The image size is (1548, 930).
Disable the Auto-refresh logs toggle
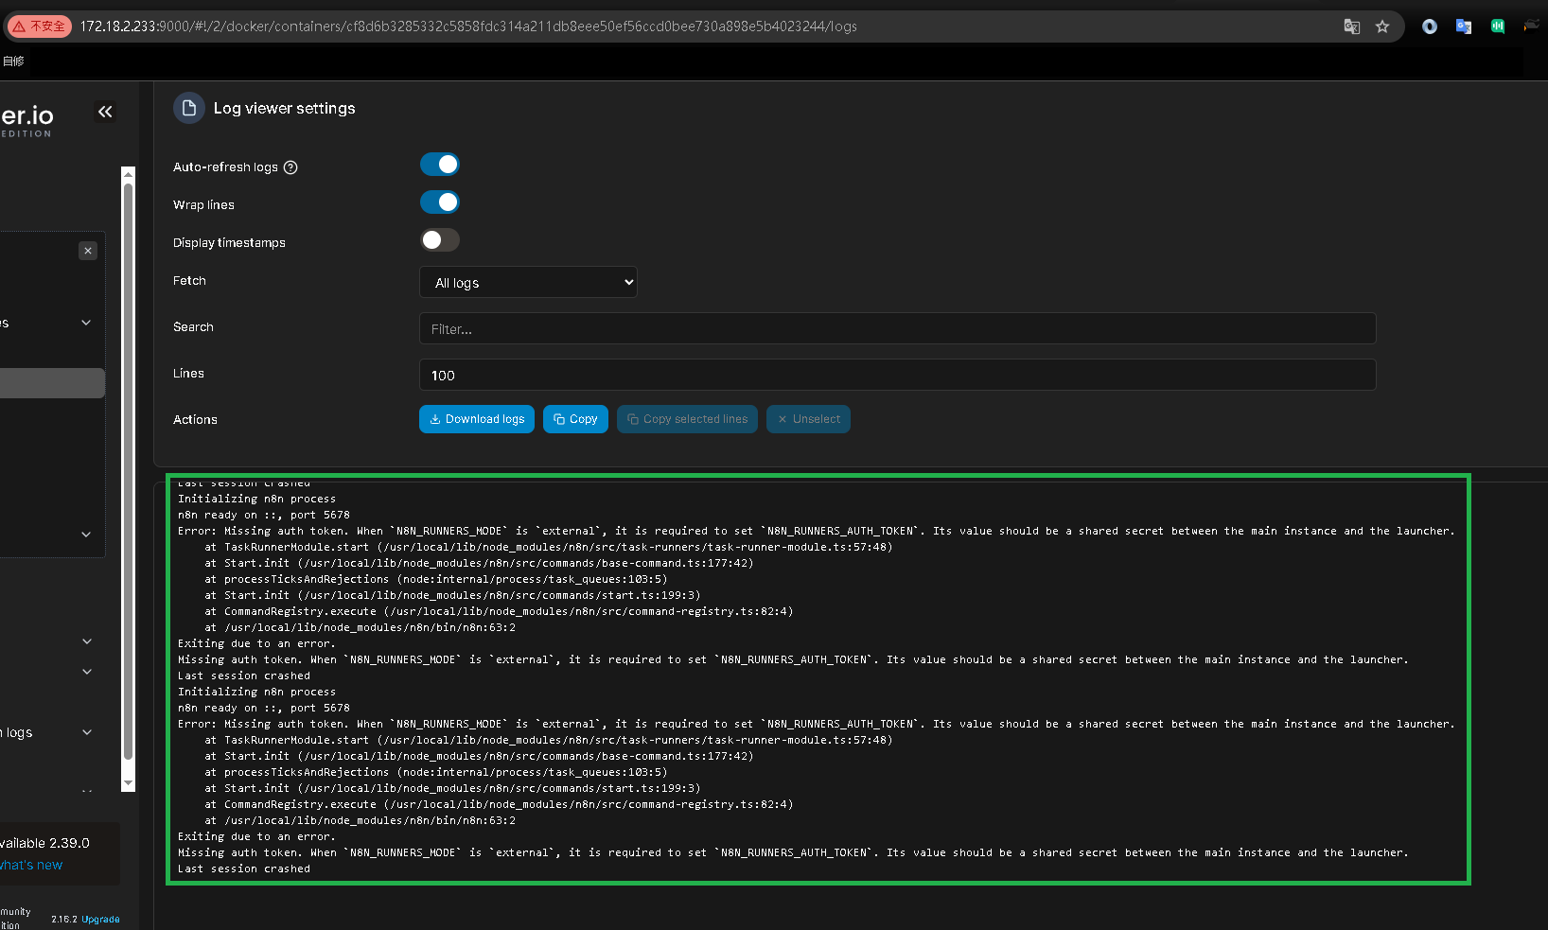pyautogui.click(x=440, y=165)
